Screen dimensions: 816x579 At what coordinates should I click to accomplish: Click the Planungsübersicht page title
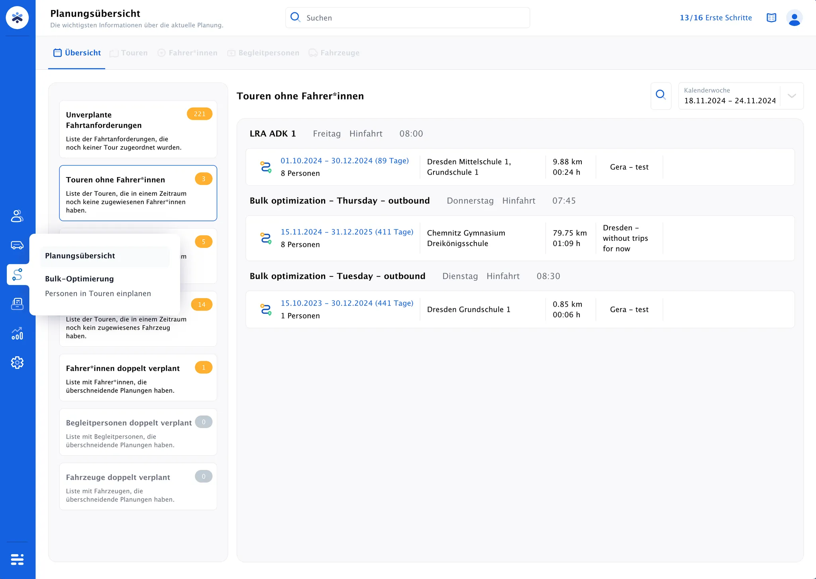click(95, 14)
